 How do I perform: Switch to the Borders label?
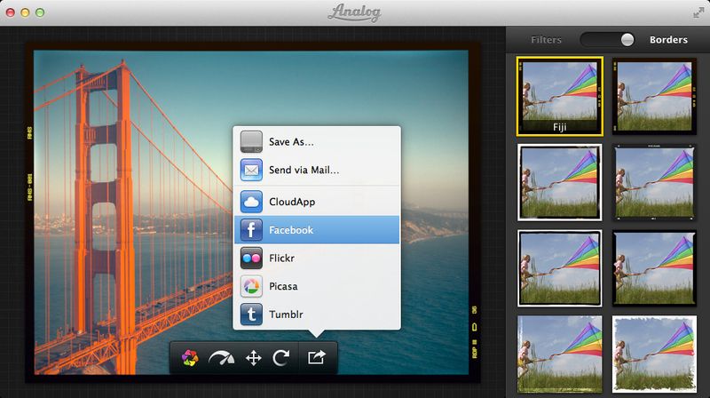(x=668, y=40)
